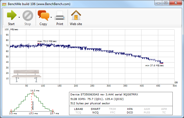
Task: Maximize the BenchMe window
Action: [x=166, y=3]
